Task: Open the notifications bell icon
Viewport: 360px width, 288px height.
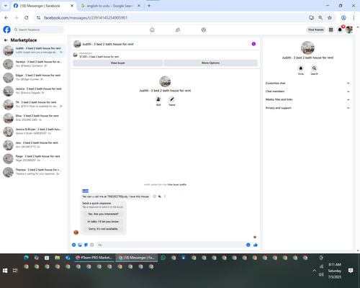Action: (x=340, y=30)
